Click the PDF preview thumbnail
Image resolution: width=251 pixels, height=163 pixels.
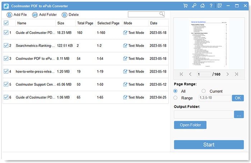209,44
